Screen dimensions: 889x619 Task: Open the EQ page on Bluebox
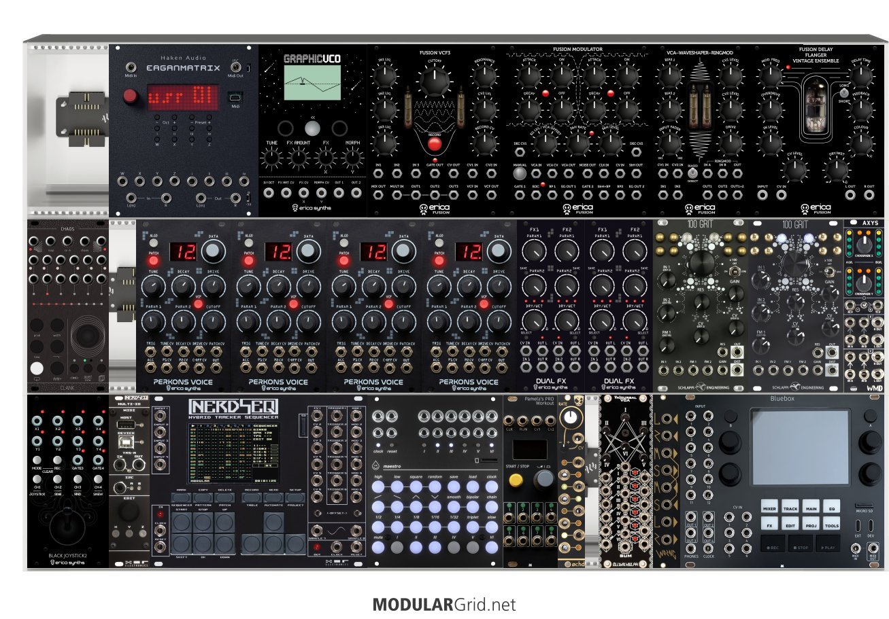coord(832,508)
